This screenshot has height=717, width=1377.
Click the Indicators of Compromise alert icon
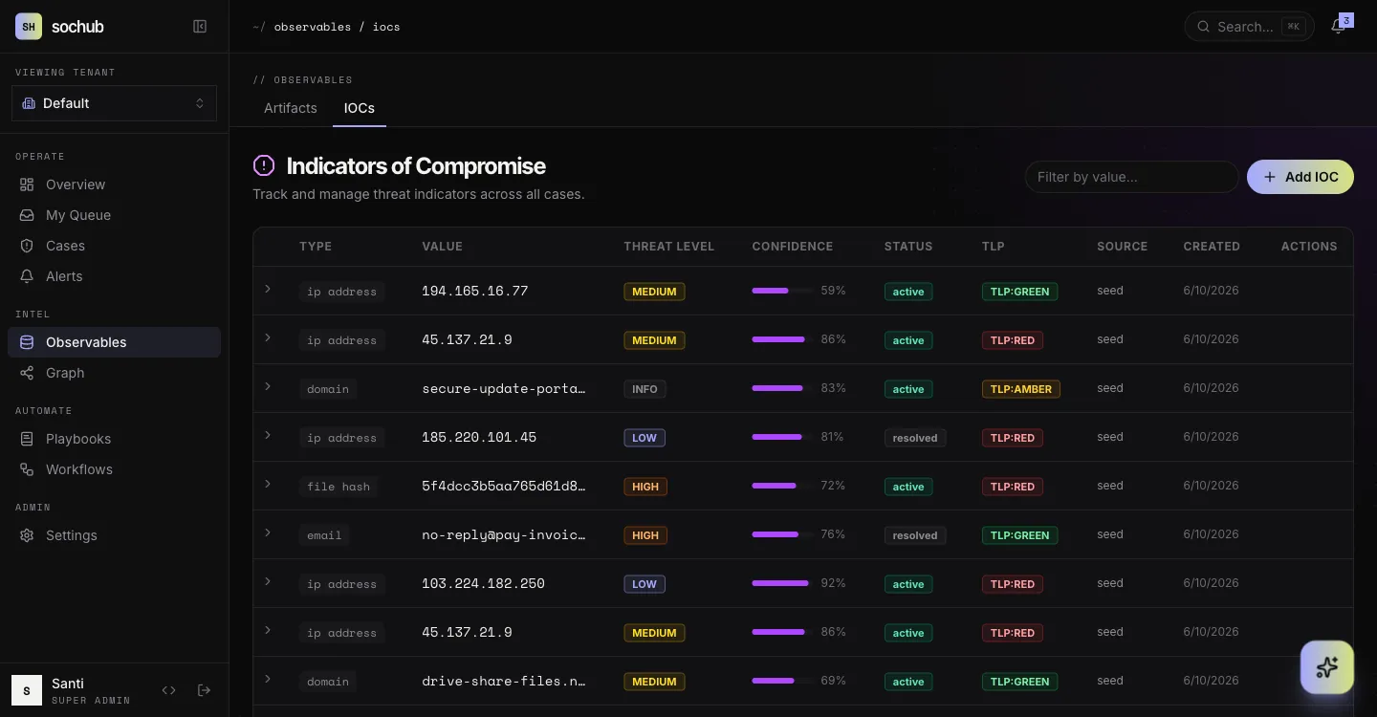264,165
